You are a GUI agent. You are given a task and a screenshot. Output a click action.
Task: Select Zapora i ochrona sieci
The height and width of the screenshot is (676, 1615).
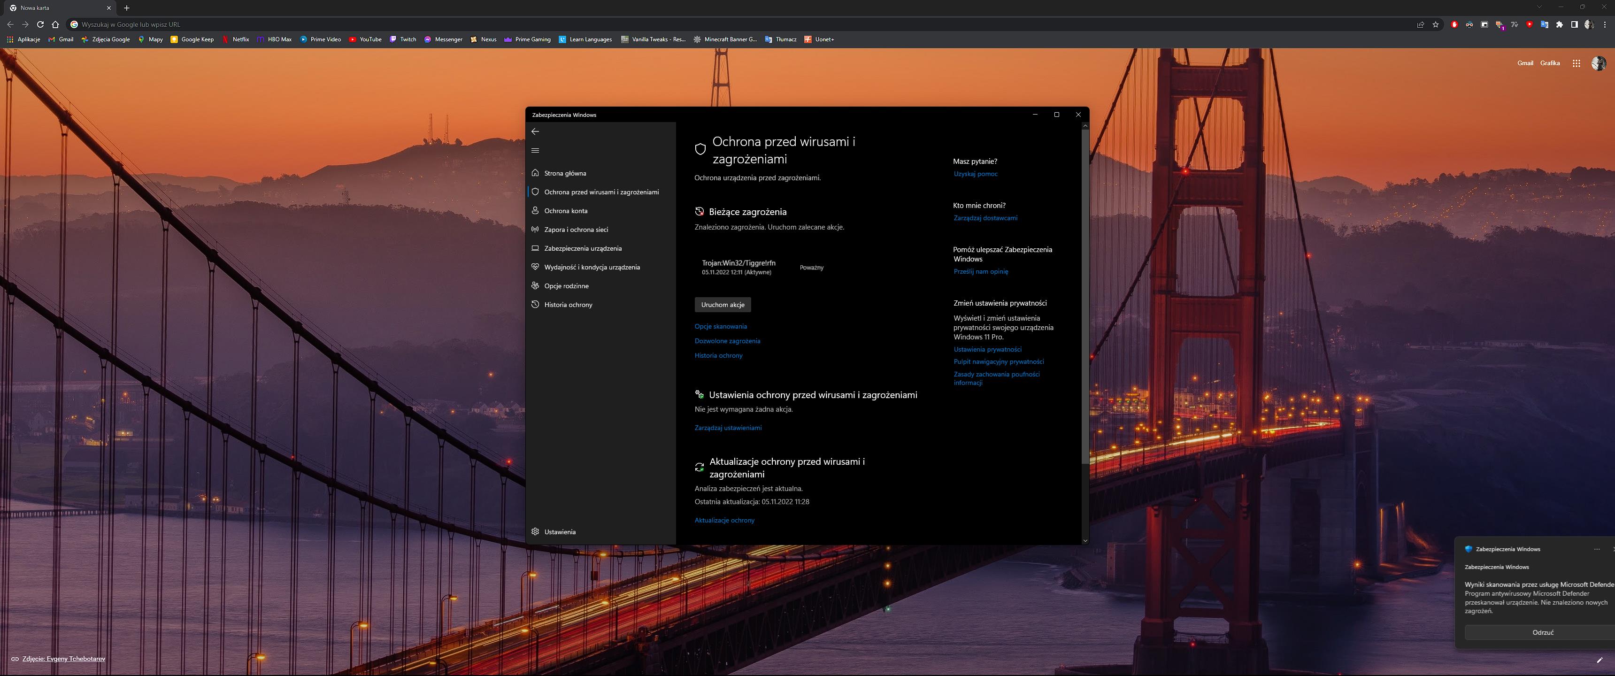click(576, 230)
